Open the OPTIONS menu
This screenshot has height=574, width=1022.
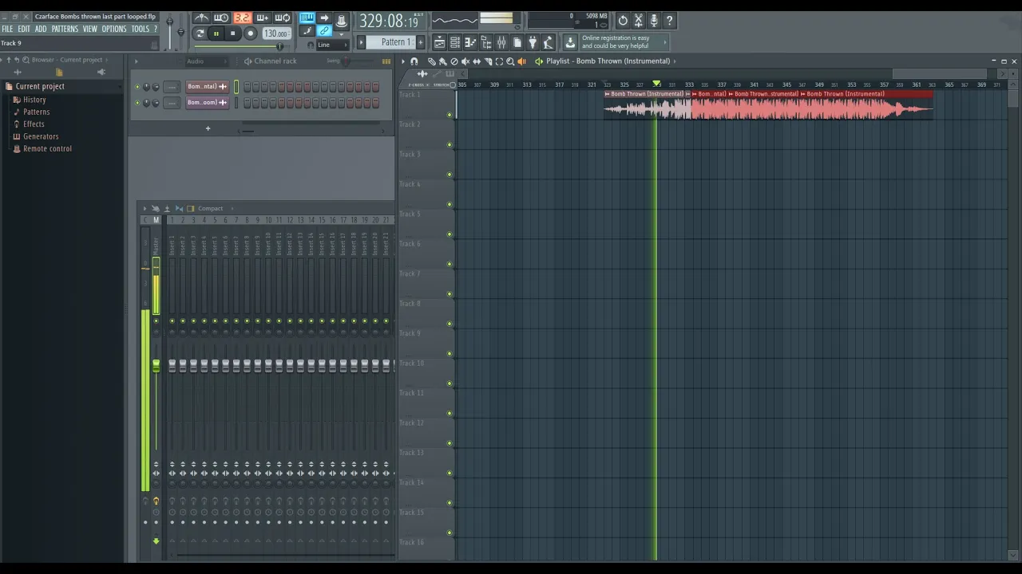(114, 29)
